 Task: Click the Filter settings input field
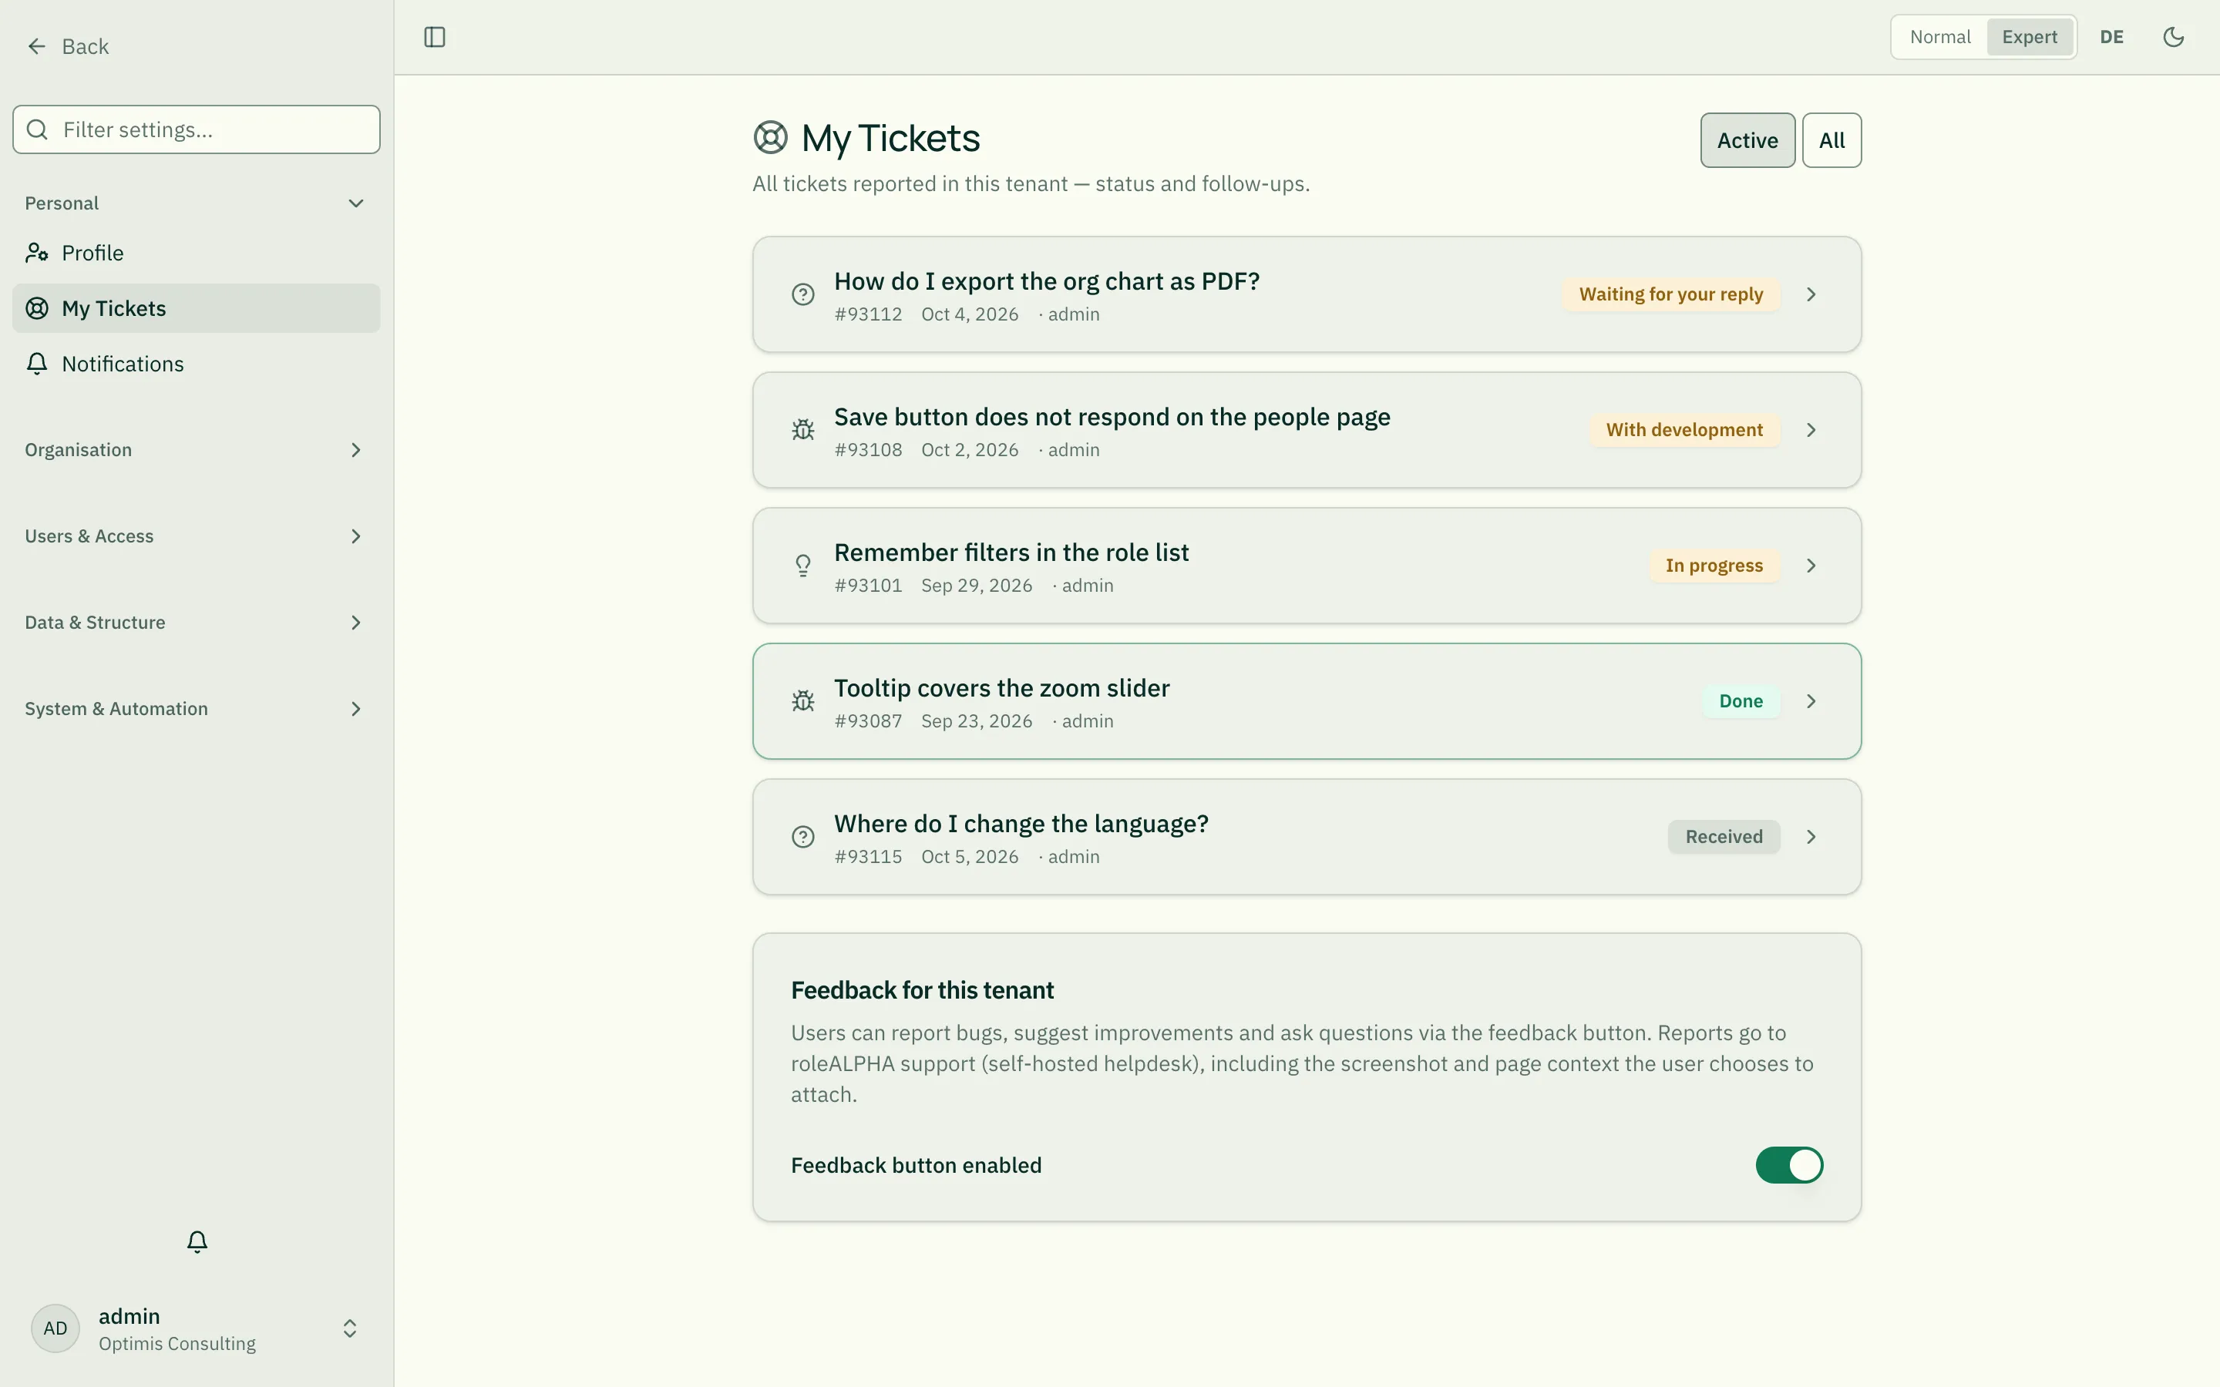(x=197, y=129)
